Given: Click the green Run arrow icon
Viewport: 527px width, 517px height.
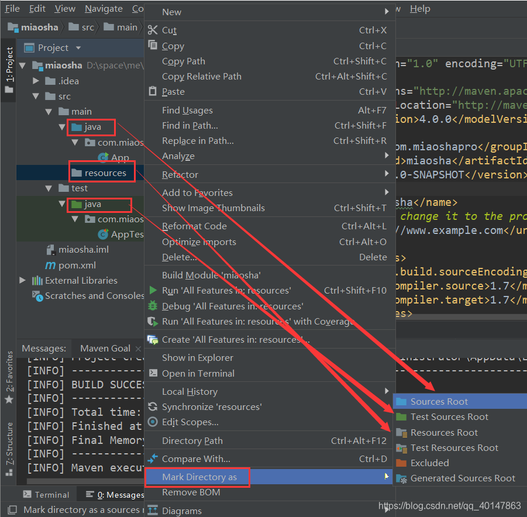Looking at the screenshot, I should [153, 290].
